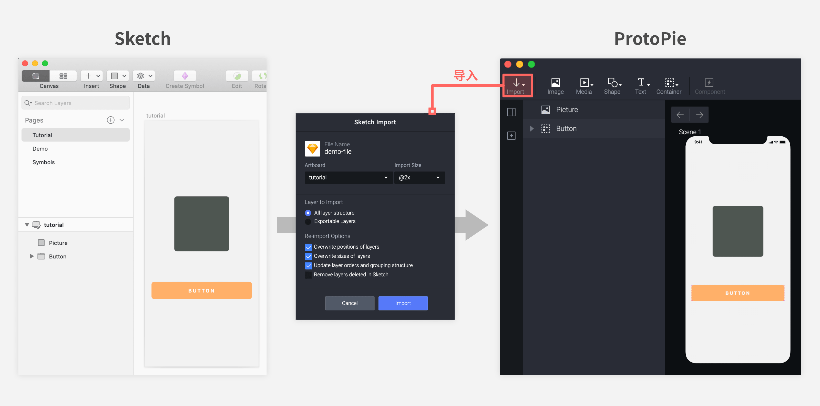Click Create Symbol icon in Sketch toolbar
820x406 pixels.
coord(185,76)
